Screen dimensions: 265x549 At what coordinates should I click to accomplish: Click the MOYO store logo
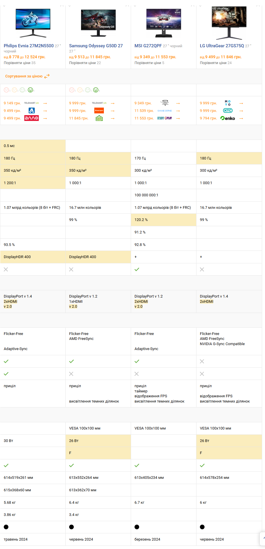coord(228,103)
